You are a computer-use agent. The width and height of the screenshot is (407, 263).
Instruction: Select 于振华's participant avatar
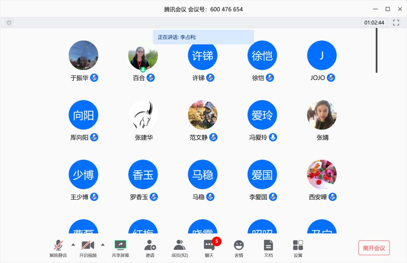point(83,55)
